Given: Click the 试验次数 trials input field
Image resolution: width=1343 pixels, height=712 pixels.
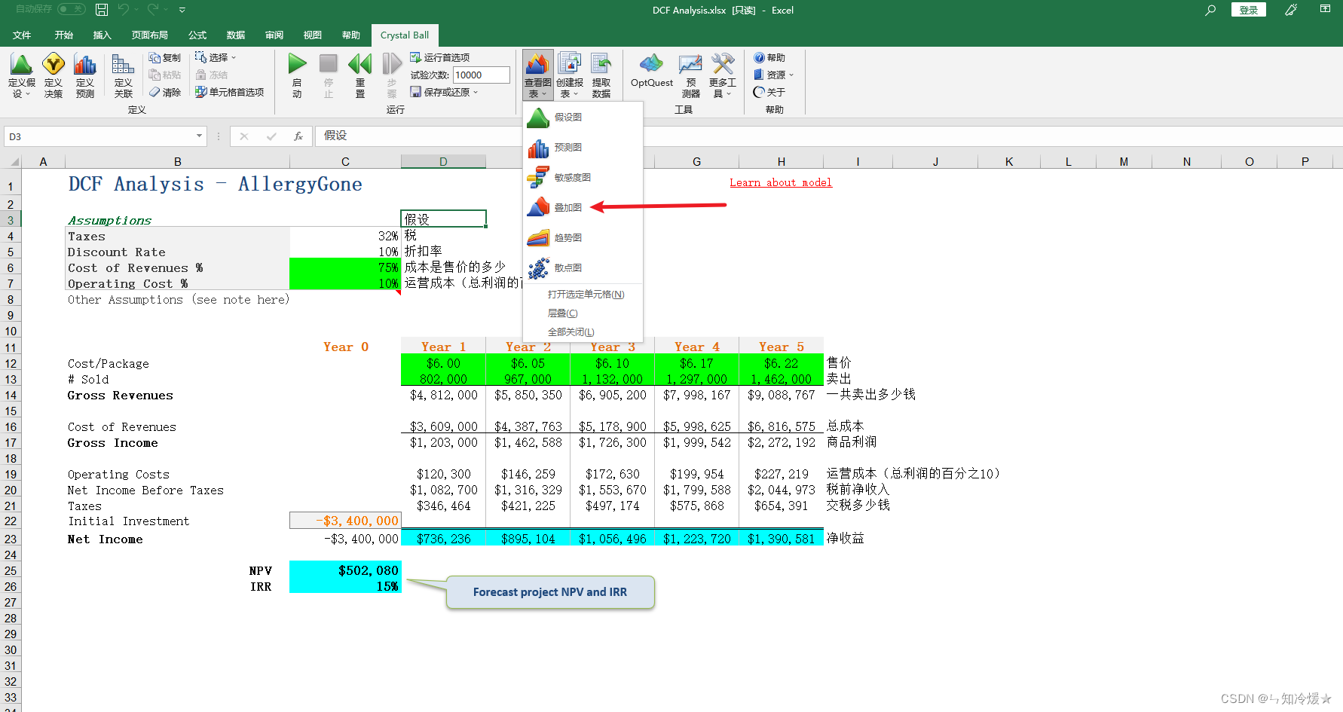Looking at the screenshot, I should tap(481, 75).
